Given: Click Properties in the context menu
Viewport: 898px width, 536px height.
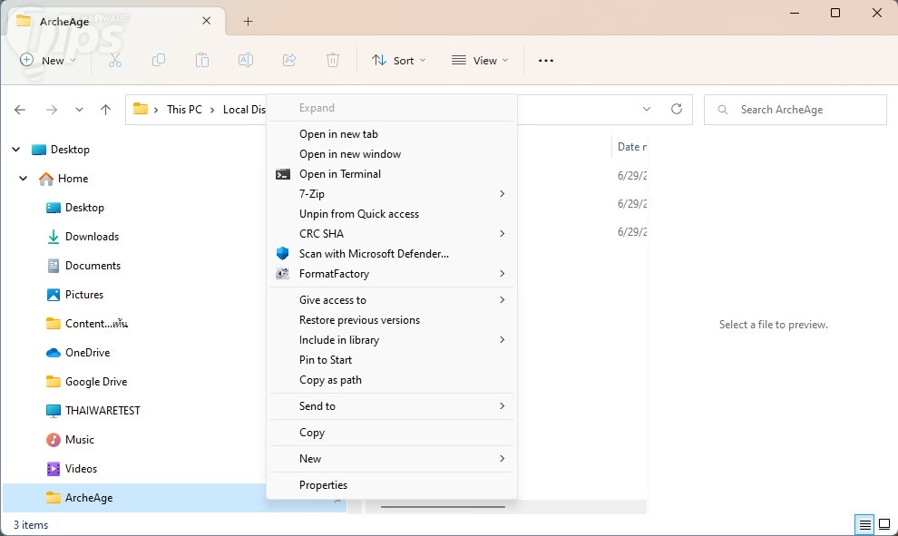Looking at the screenshot, I should pyautogui.click(x=324, y=485).
